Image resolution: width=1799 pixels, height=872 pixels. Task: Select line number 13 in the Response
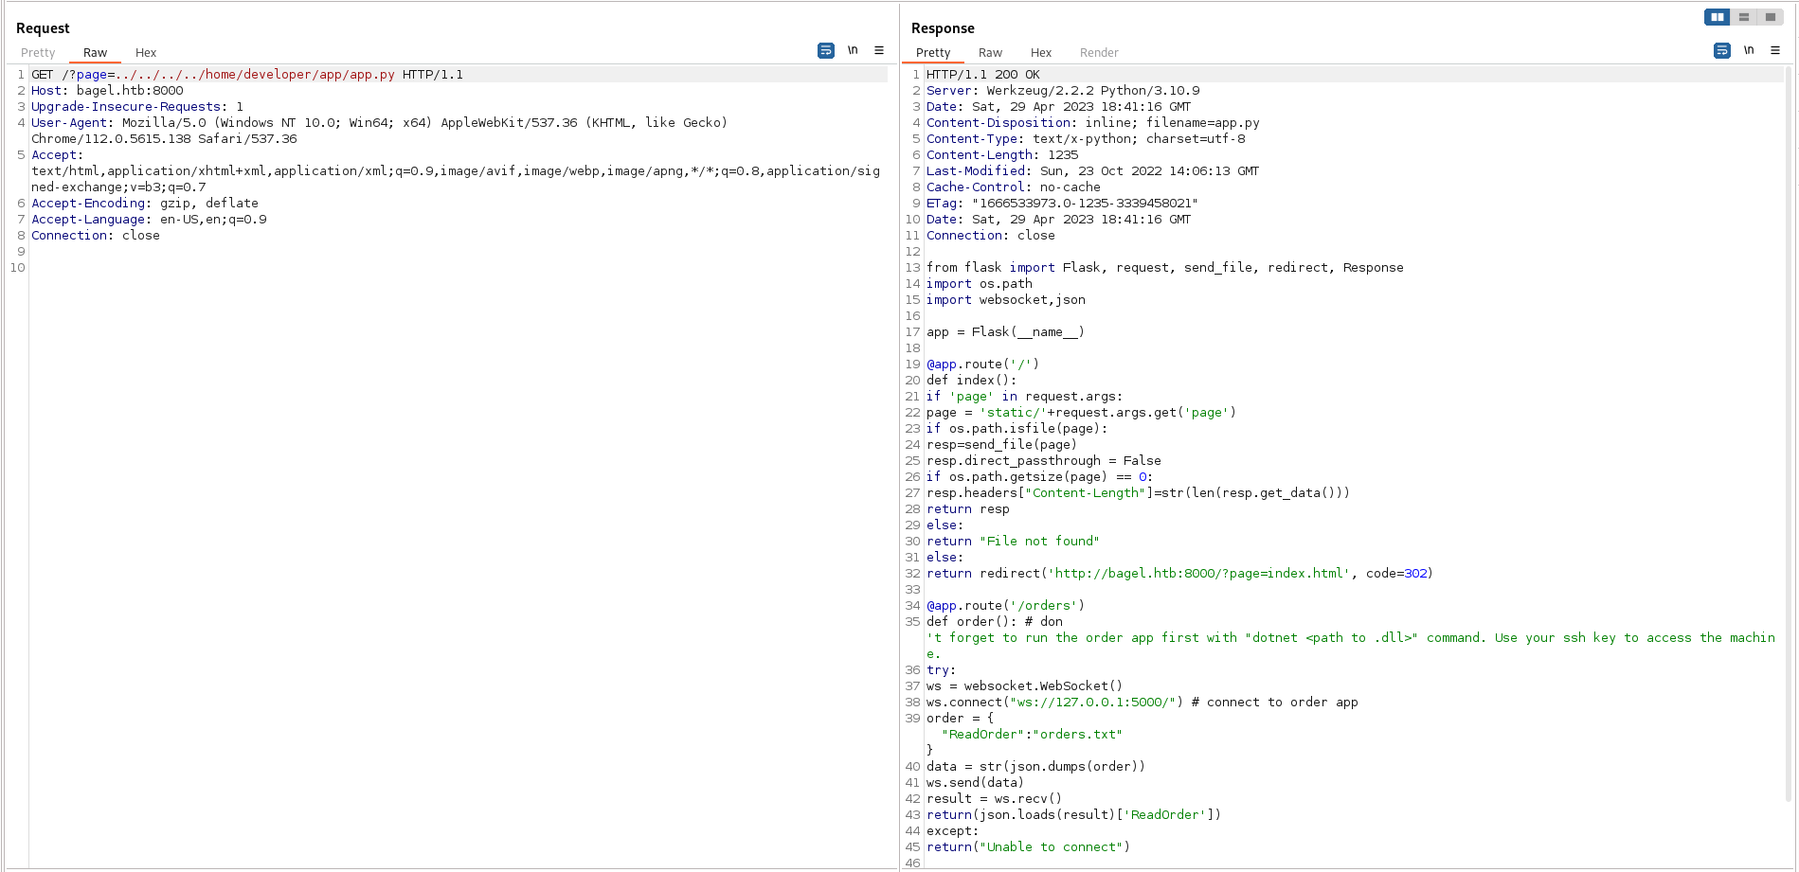coord(912,267)
